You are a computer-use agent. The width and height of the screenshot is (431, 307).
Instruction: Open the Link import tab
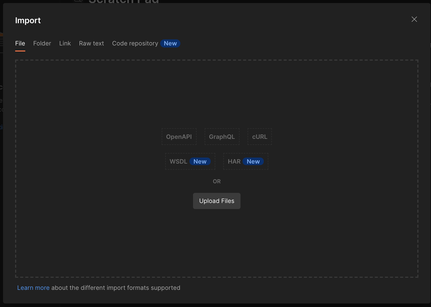[65, 43]
